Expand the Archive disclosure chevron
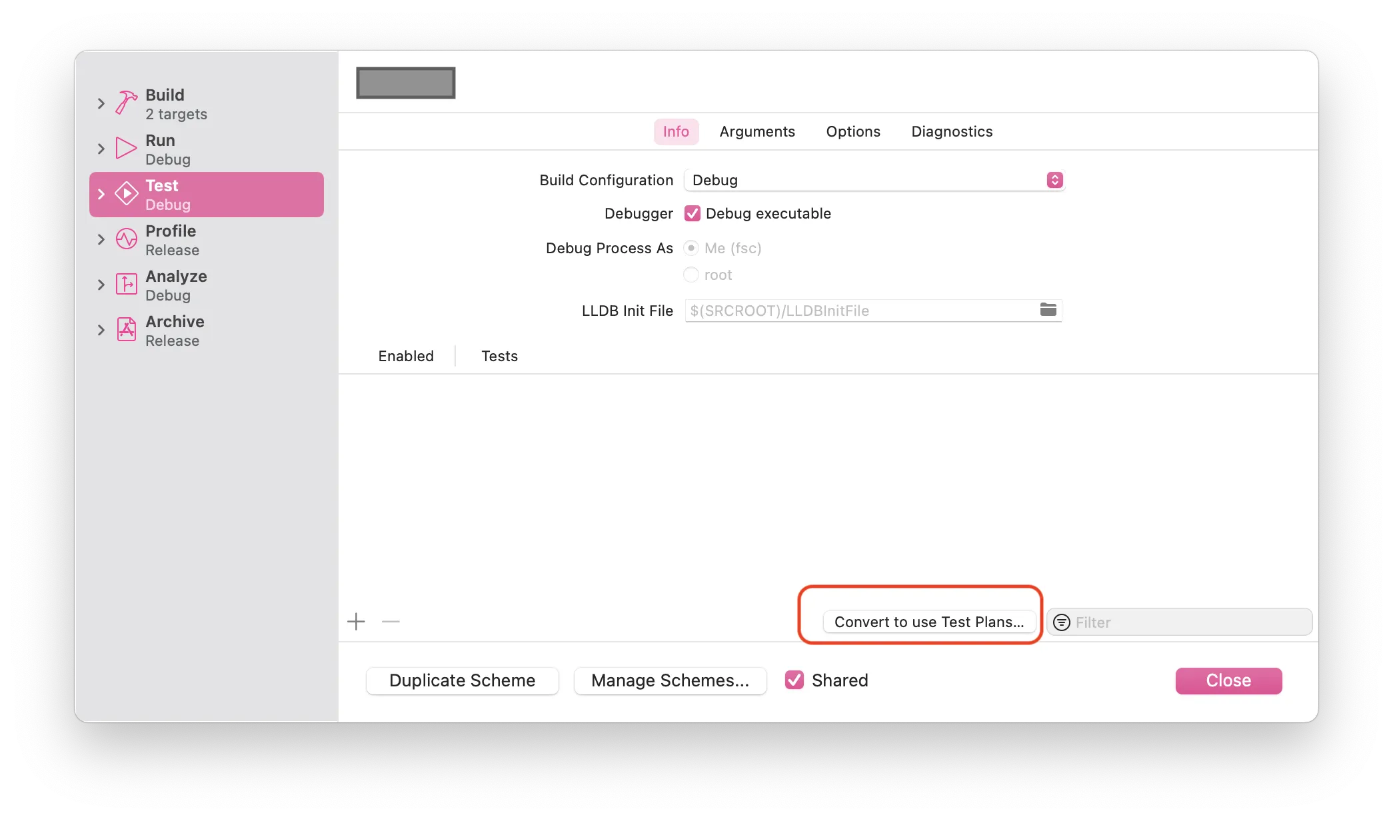The image size is (1393, 821). coord(101,330)
